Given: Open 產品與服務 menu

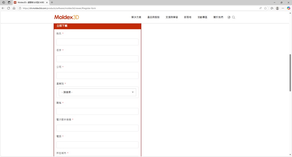Looking at the screenshot, I should (x=153, y=17).
